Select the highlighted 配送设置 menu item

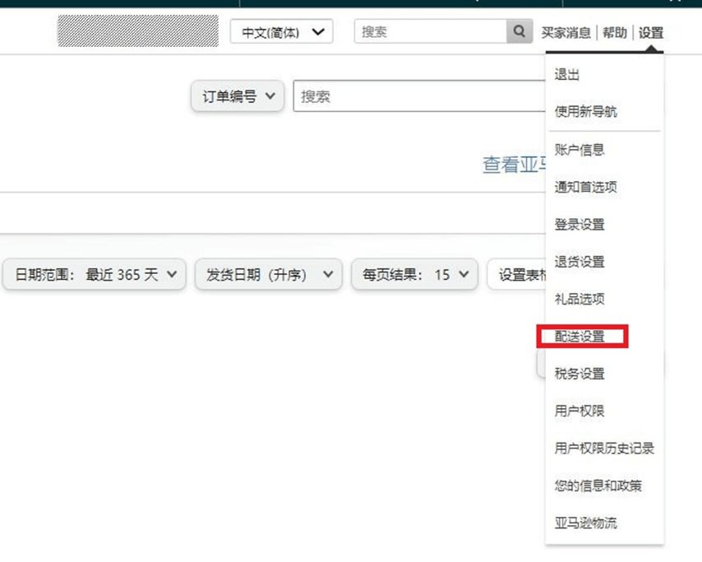[580, 337]
